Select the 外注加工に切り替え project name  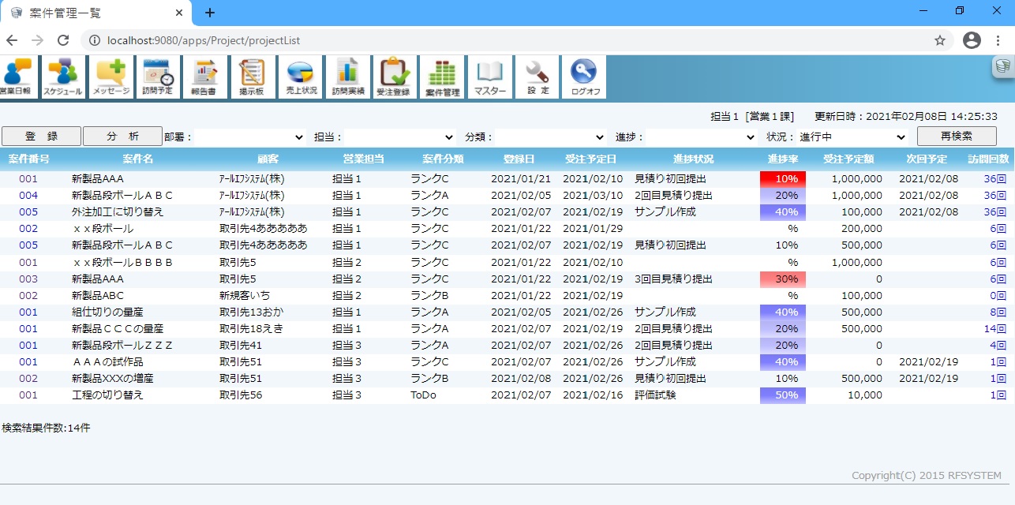(118, 212)
